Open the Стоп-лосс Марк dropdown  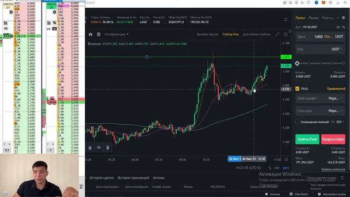coord(335,111)
